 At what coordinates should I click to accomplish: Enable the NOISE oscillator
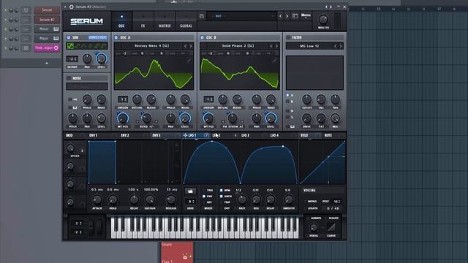[68, 78]
